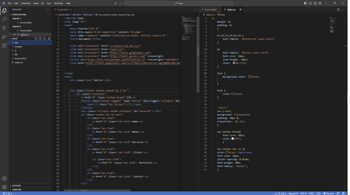This screenshot has height=195, width=350.
Task: Open the Source Control view
Action: 4,28
